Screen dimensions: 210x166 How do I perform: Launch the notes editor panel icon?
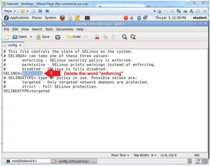click(x=77, y=18)
